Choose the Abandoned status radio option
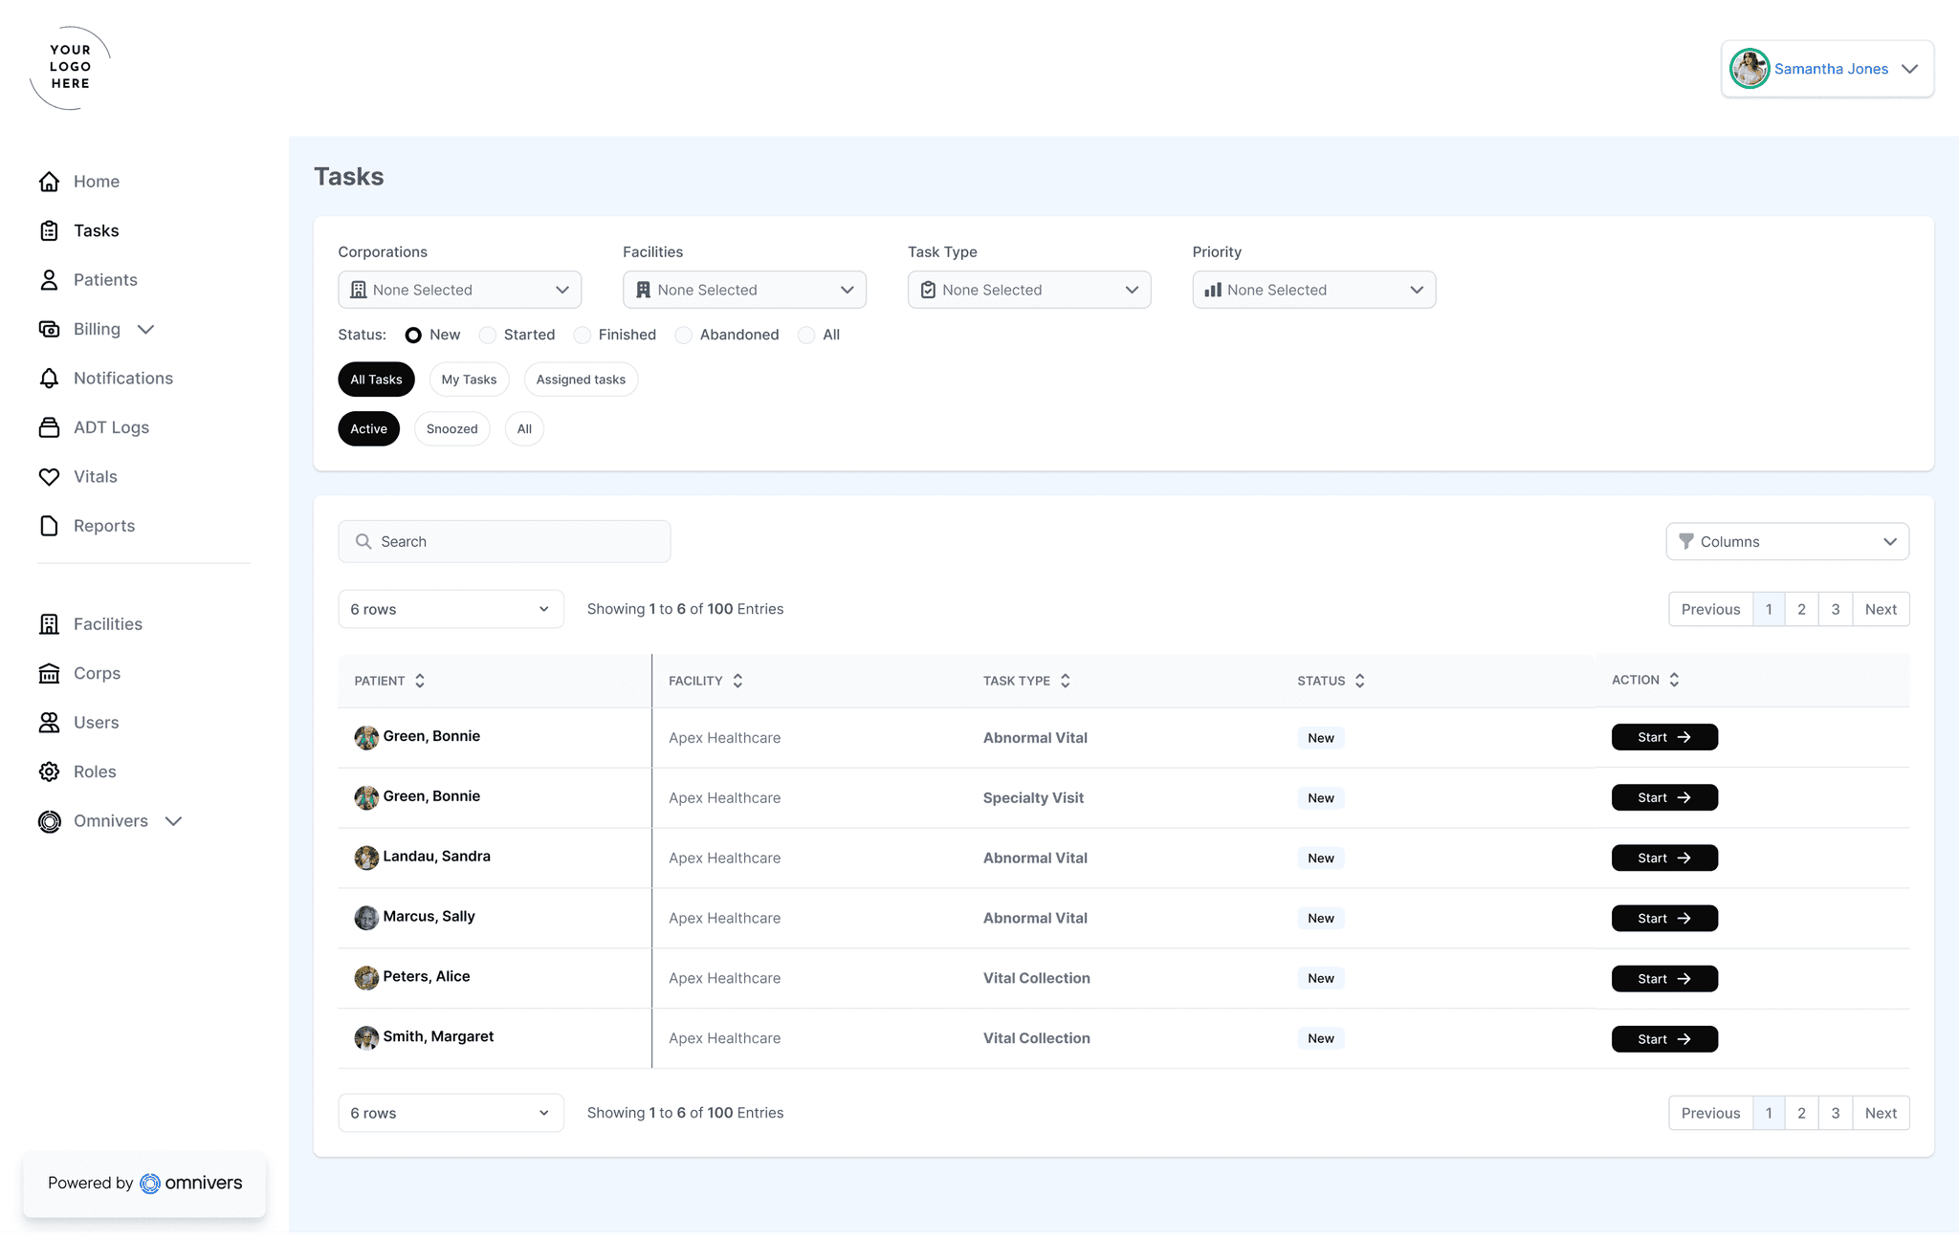1959x1239 pixels. (684, 335)
